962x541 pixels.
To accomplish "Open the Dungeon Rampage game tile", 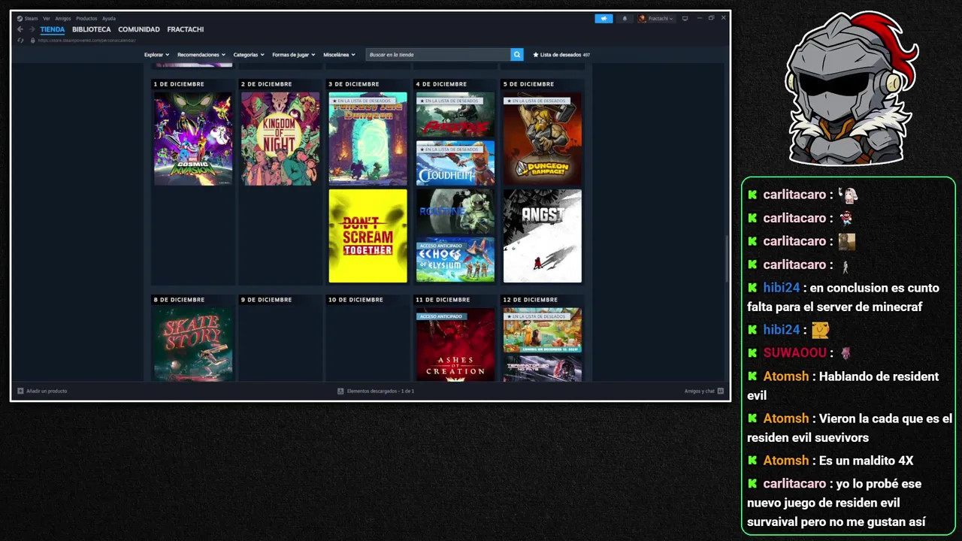I will point(543,139).
